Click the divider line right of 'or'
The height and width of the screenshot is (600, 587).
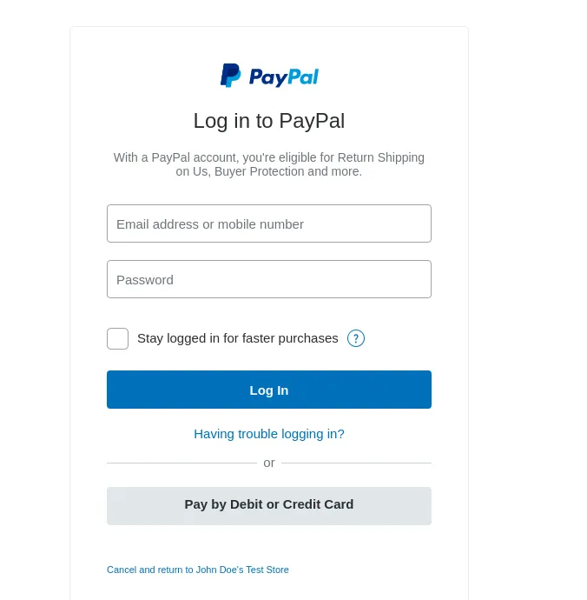357,463
